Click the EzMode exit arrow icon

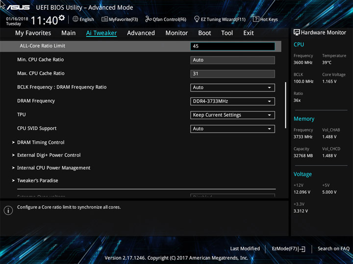coord(302,249)
